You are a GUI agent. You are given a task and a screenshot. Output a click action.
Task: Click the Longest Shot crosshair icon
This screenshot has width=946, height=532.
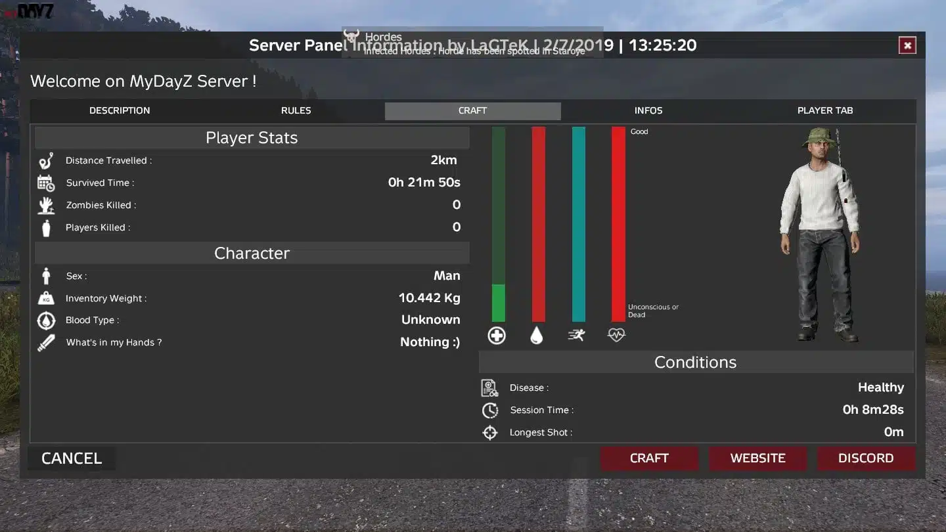[x=490, y=433]
